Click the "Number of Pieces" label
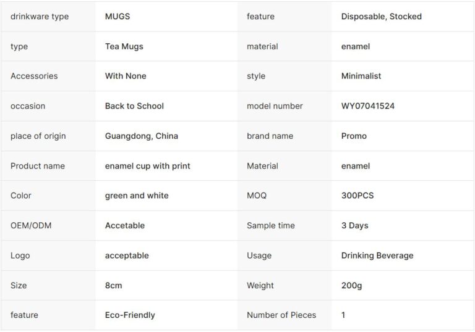This screenshot has width=475, height=332. [281, 315]
